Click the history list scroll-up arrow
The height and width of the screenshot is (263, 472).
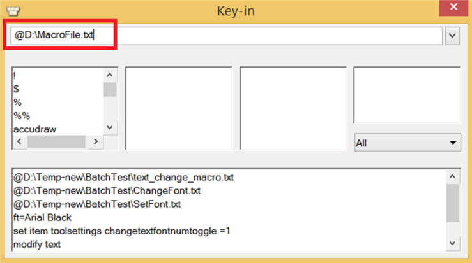(x=452, y=177)
